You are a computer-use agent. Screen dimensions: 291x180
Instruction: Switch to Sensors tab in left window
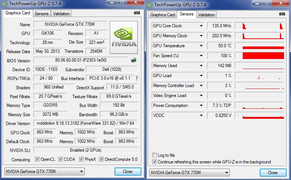tap(41, 14)
